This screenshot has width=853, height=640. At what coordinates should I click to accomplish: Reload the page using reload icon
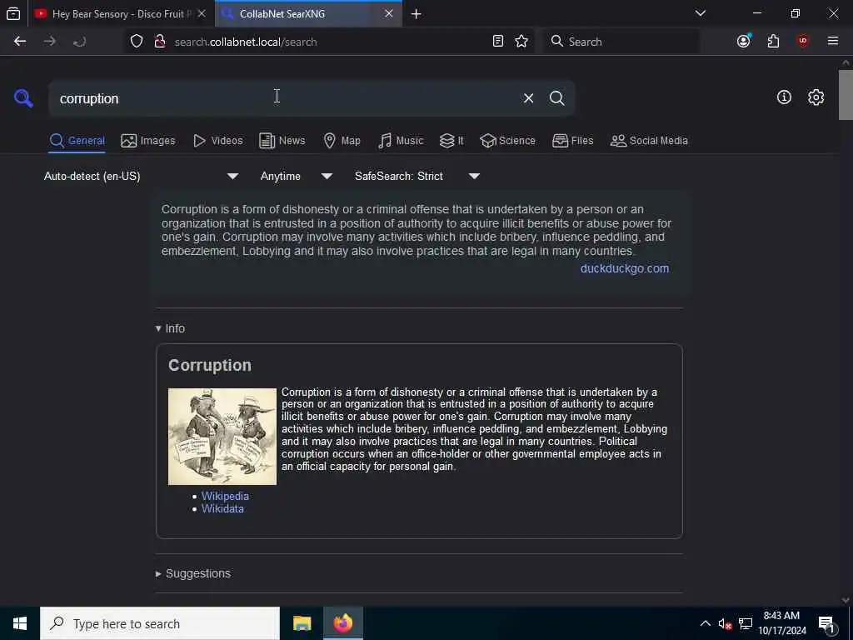pos(79,42)
